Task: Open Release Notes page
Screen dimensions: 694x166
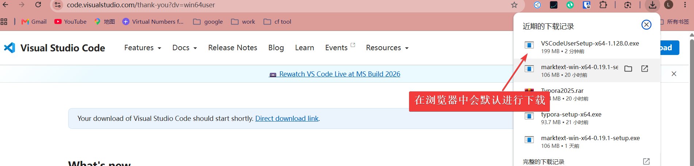Action: 233,48
